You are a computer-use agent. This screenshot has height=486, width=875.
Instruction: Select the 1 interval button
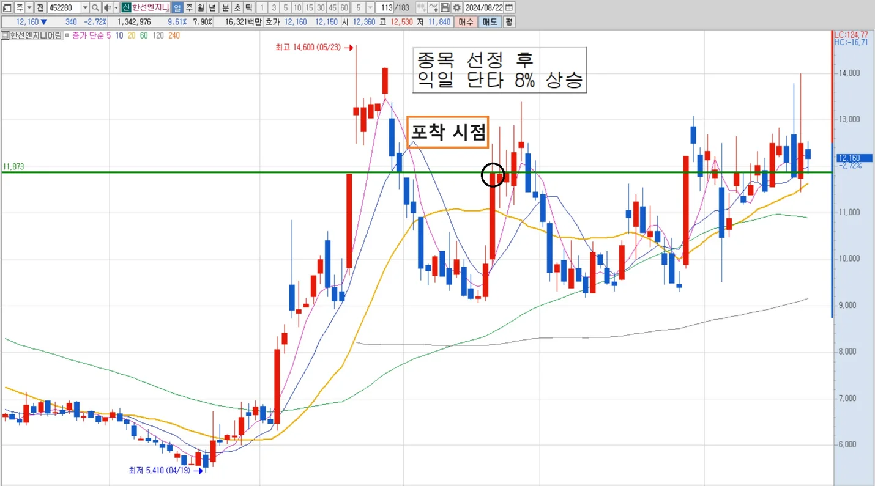click(262, 8)
